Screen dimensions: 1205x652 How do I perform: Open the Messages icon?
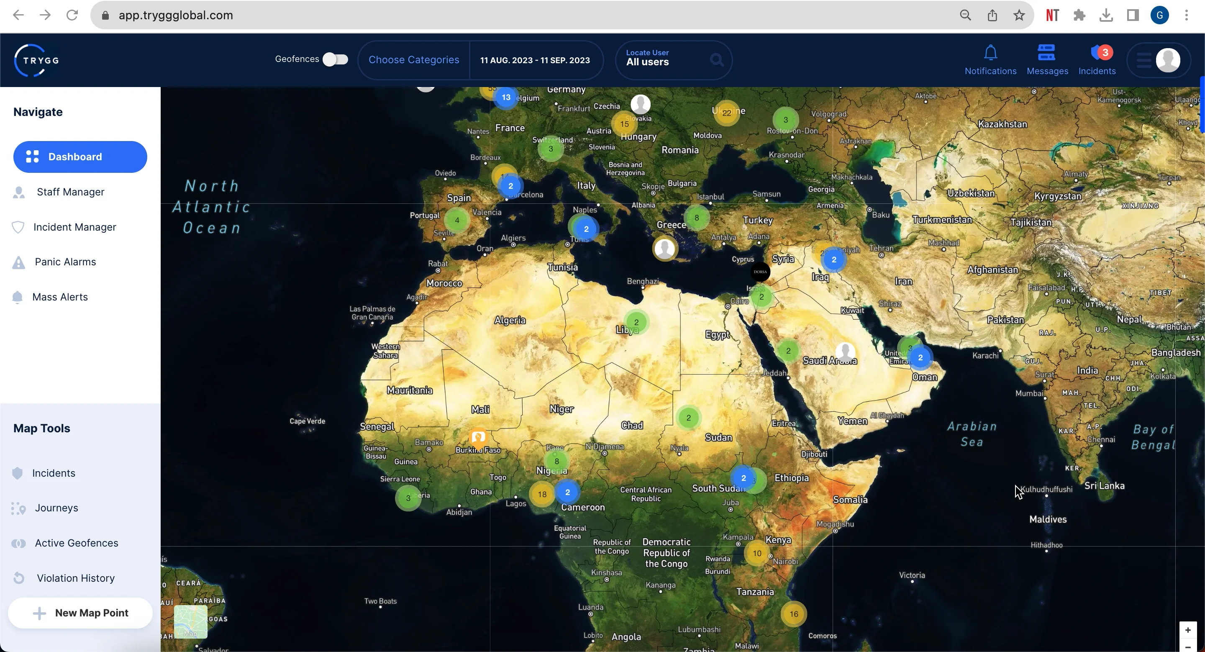pos(1046,53)
